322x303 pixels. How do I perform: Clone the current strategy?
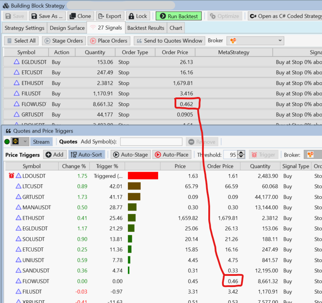click(x=80, y=16)
